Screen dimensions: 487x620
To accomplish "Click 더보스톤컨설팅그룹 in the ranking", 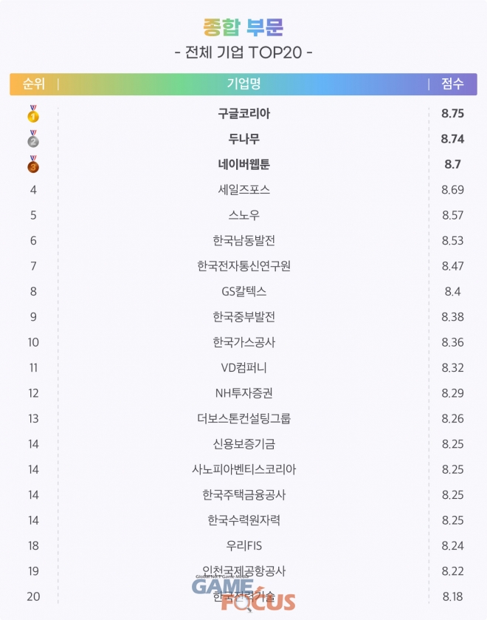I will (244, 418).
